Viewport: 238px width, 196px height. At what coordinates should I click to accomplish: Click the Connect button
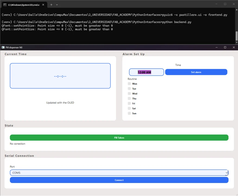[119, 180]
